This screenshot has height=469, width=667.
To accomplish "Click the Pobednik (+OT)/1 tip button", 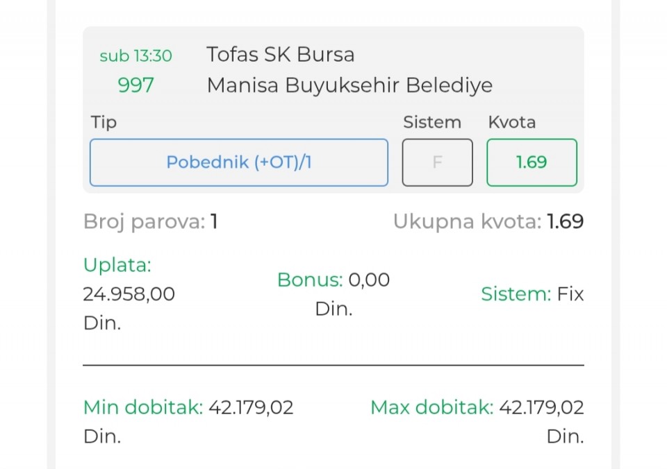I will [x=238, y=162].
